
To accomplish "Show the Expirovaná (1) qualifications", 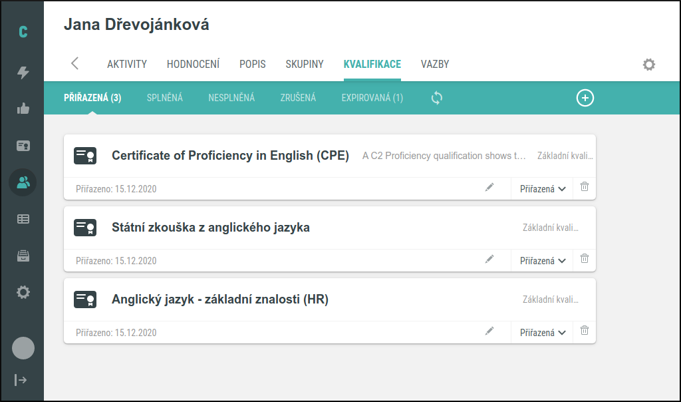I will [372, 98].
